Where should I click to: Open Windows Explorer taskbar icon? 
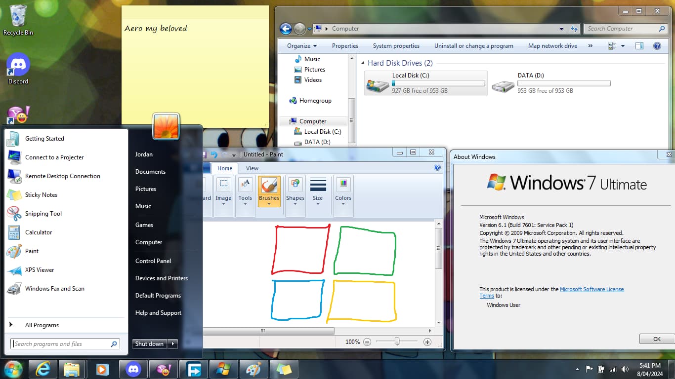(x=72, y=369)
